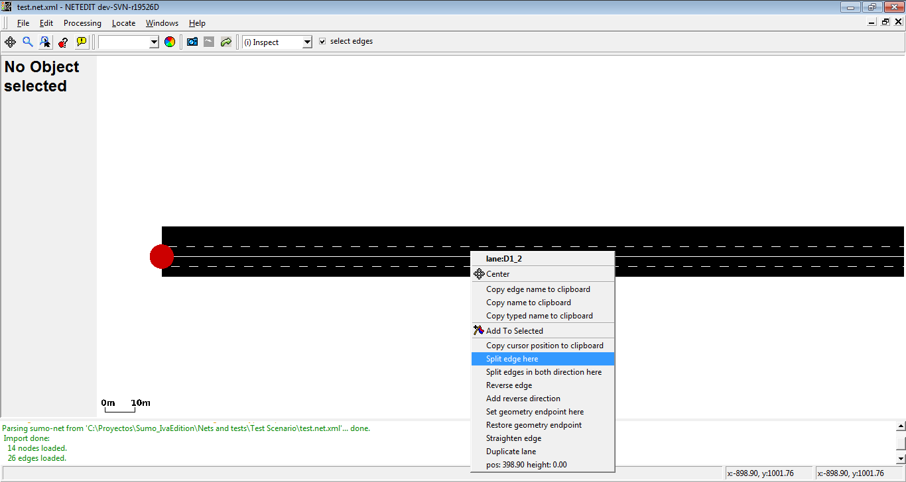The height and width of the screenshot is (482, 906).
Task: Expand the Inspect mode dropdown
Action: coord(306,42)
